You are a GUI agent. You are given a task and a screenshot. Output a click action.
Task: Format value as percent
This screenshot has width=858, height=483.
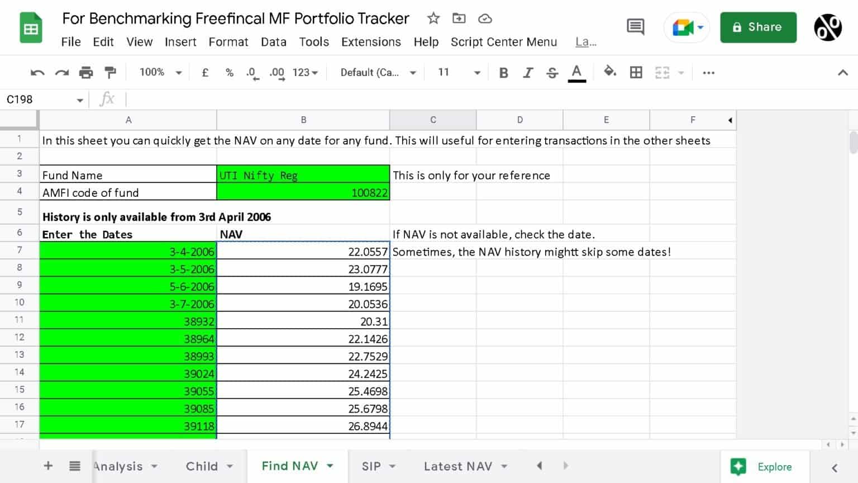click(229, 72)
